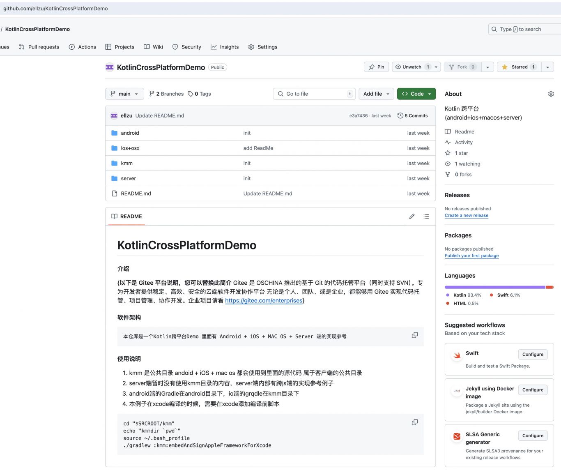Open the About settings gear icon
This screenshot has height=470, width=561.
pos(551,94)
